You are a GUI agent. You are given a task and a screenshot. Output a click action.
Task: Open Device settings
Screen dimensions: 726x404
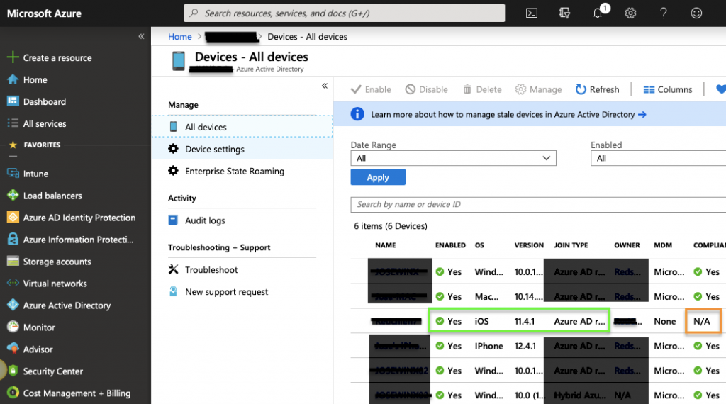(x=242, y=149)
